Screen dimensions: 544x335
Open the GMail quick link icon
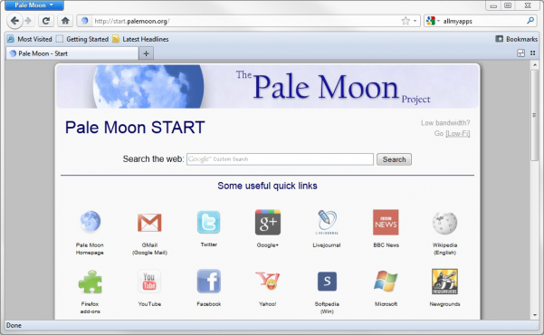pos(149,223)
